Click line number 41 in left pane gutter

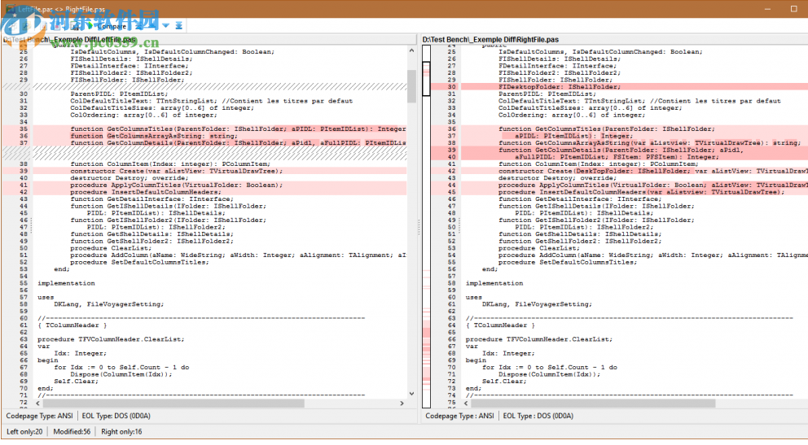click(24, 185)
